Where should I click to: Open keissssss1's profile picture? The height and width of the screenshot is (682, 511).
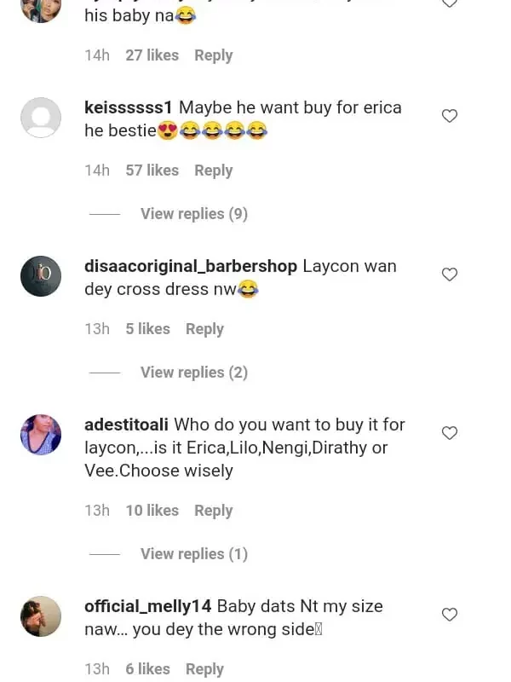click(41, 118)
